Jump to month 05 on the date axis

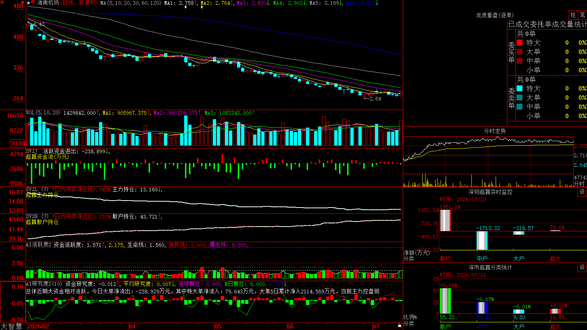click(218, 326)
